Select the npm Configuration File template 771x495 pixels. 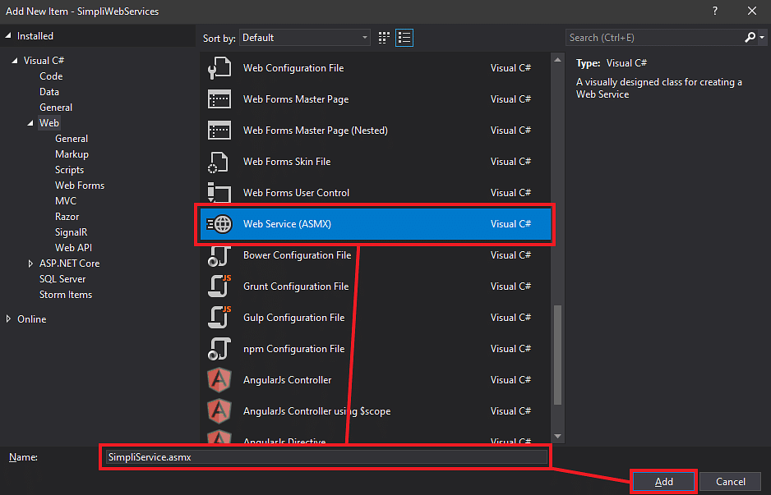[376, 349]
